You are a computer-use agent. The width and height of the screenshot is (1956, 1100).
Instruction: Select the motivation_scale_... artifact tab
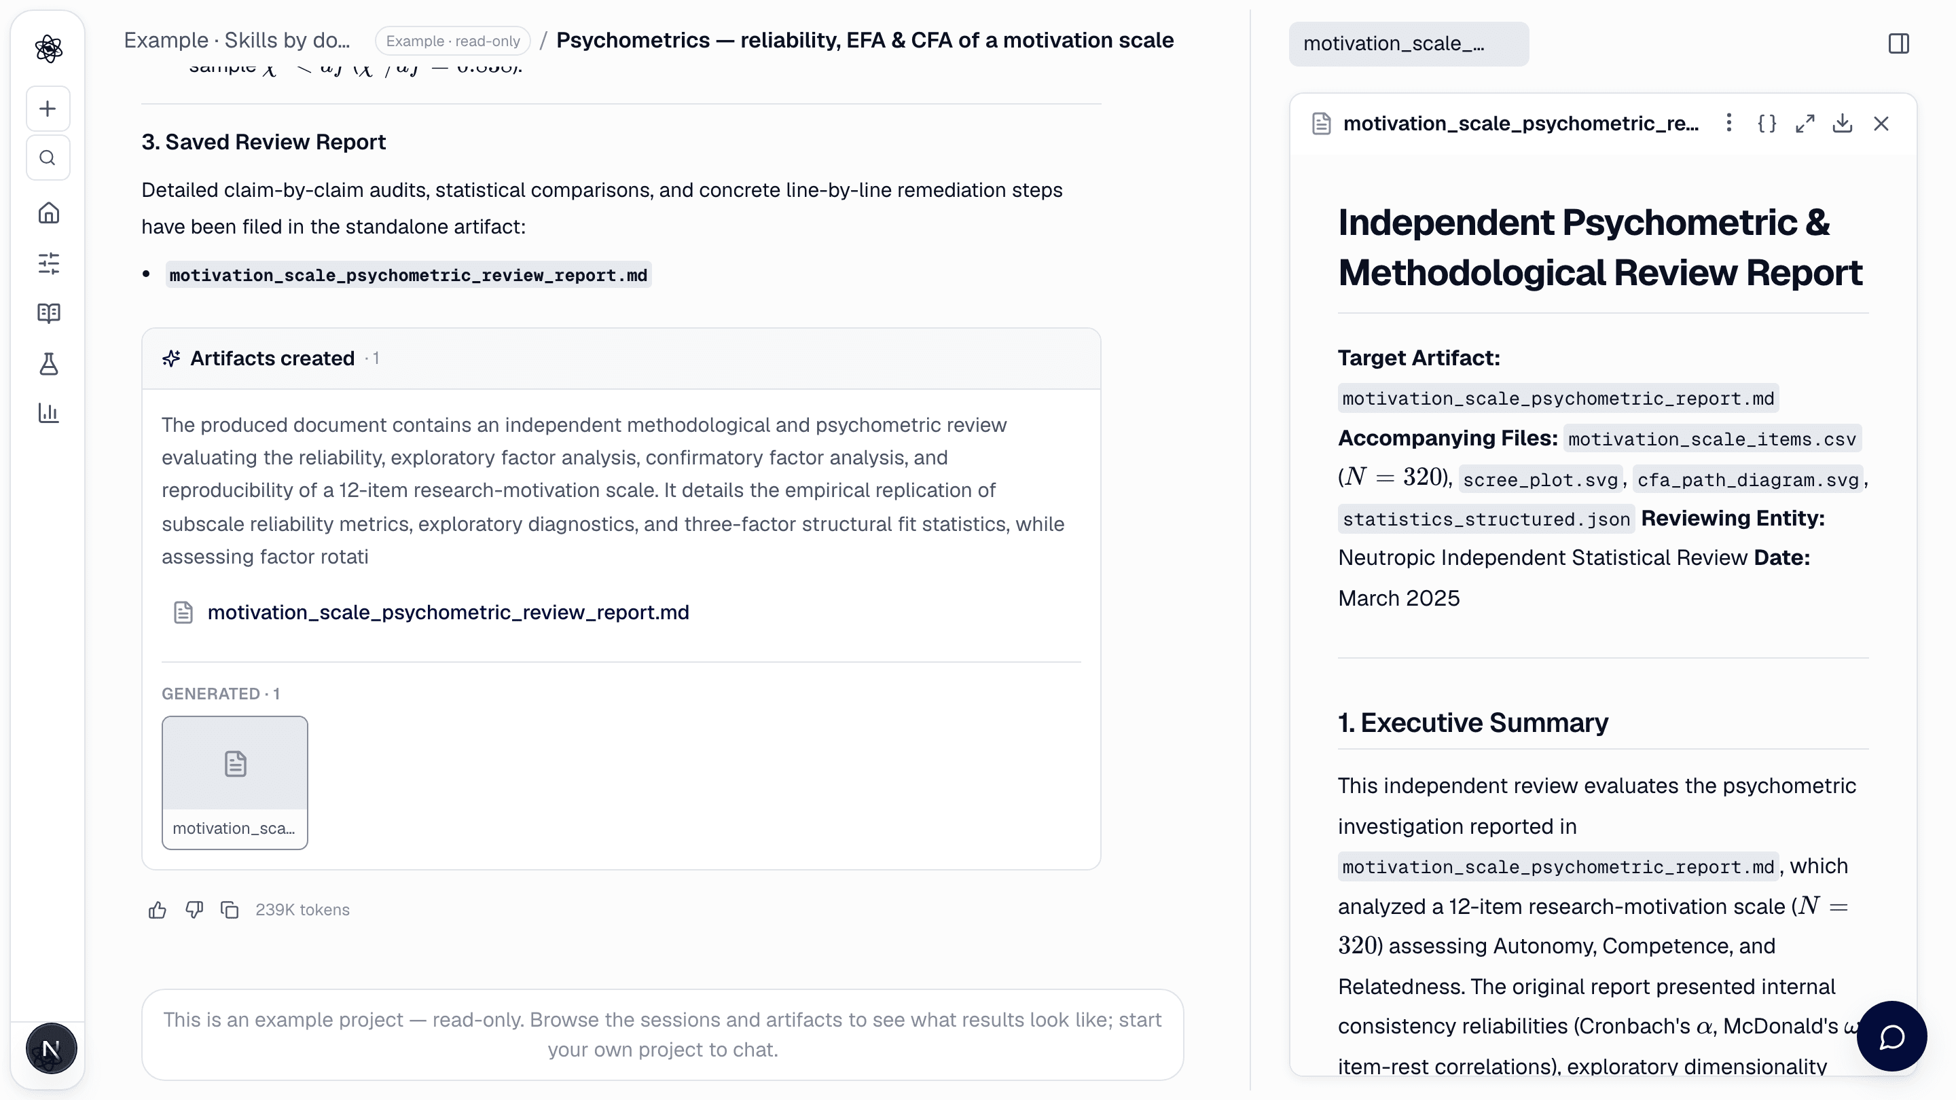pos(1409,44)
